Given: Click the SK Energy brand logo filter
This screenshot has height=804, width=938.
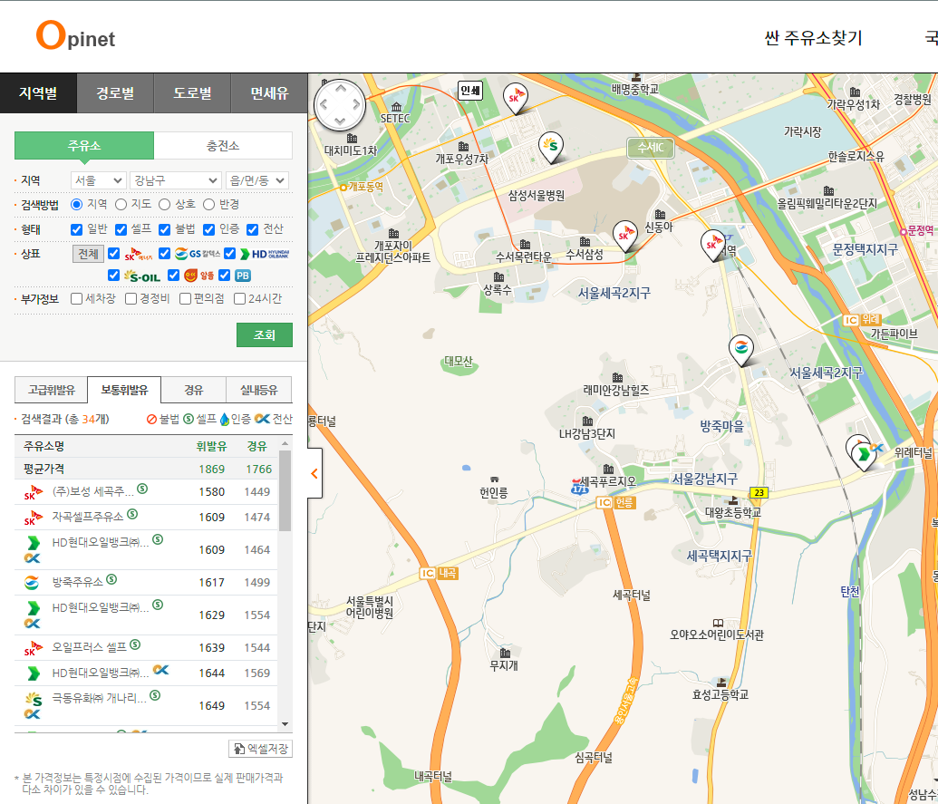Looking at the screenshot, I should (x=138, y=254).
